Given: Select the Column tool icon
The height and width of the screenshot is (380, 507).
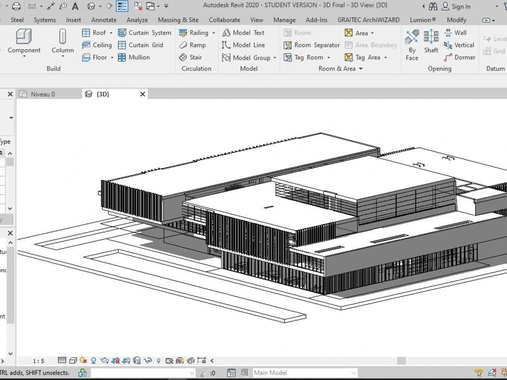Looking at the screenshot, I should pos(63,36).
